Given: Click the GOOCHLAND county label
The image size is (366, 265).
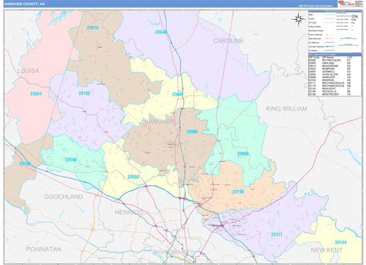Looking at the screenshot, I should point(63,197).
